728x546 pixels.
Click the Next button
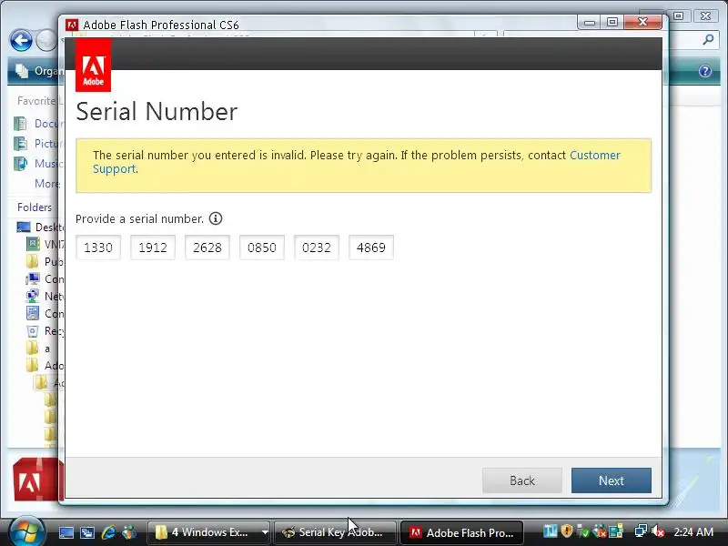pyautogui.click(x=611, y=480)
